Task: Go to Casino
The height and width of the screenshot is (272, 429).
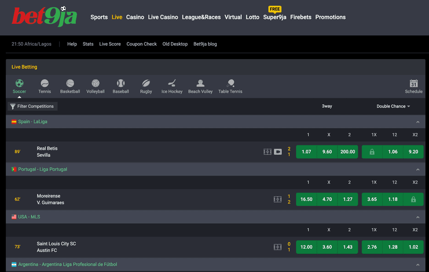Action: pos(135,17)
